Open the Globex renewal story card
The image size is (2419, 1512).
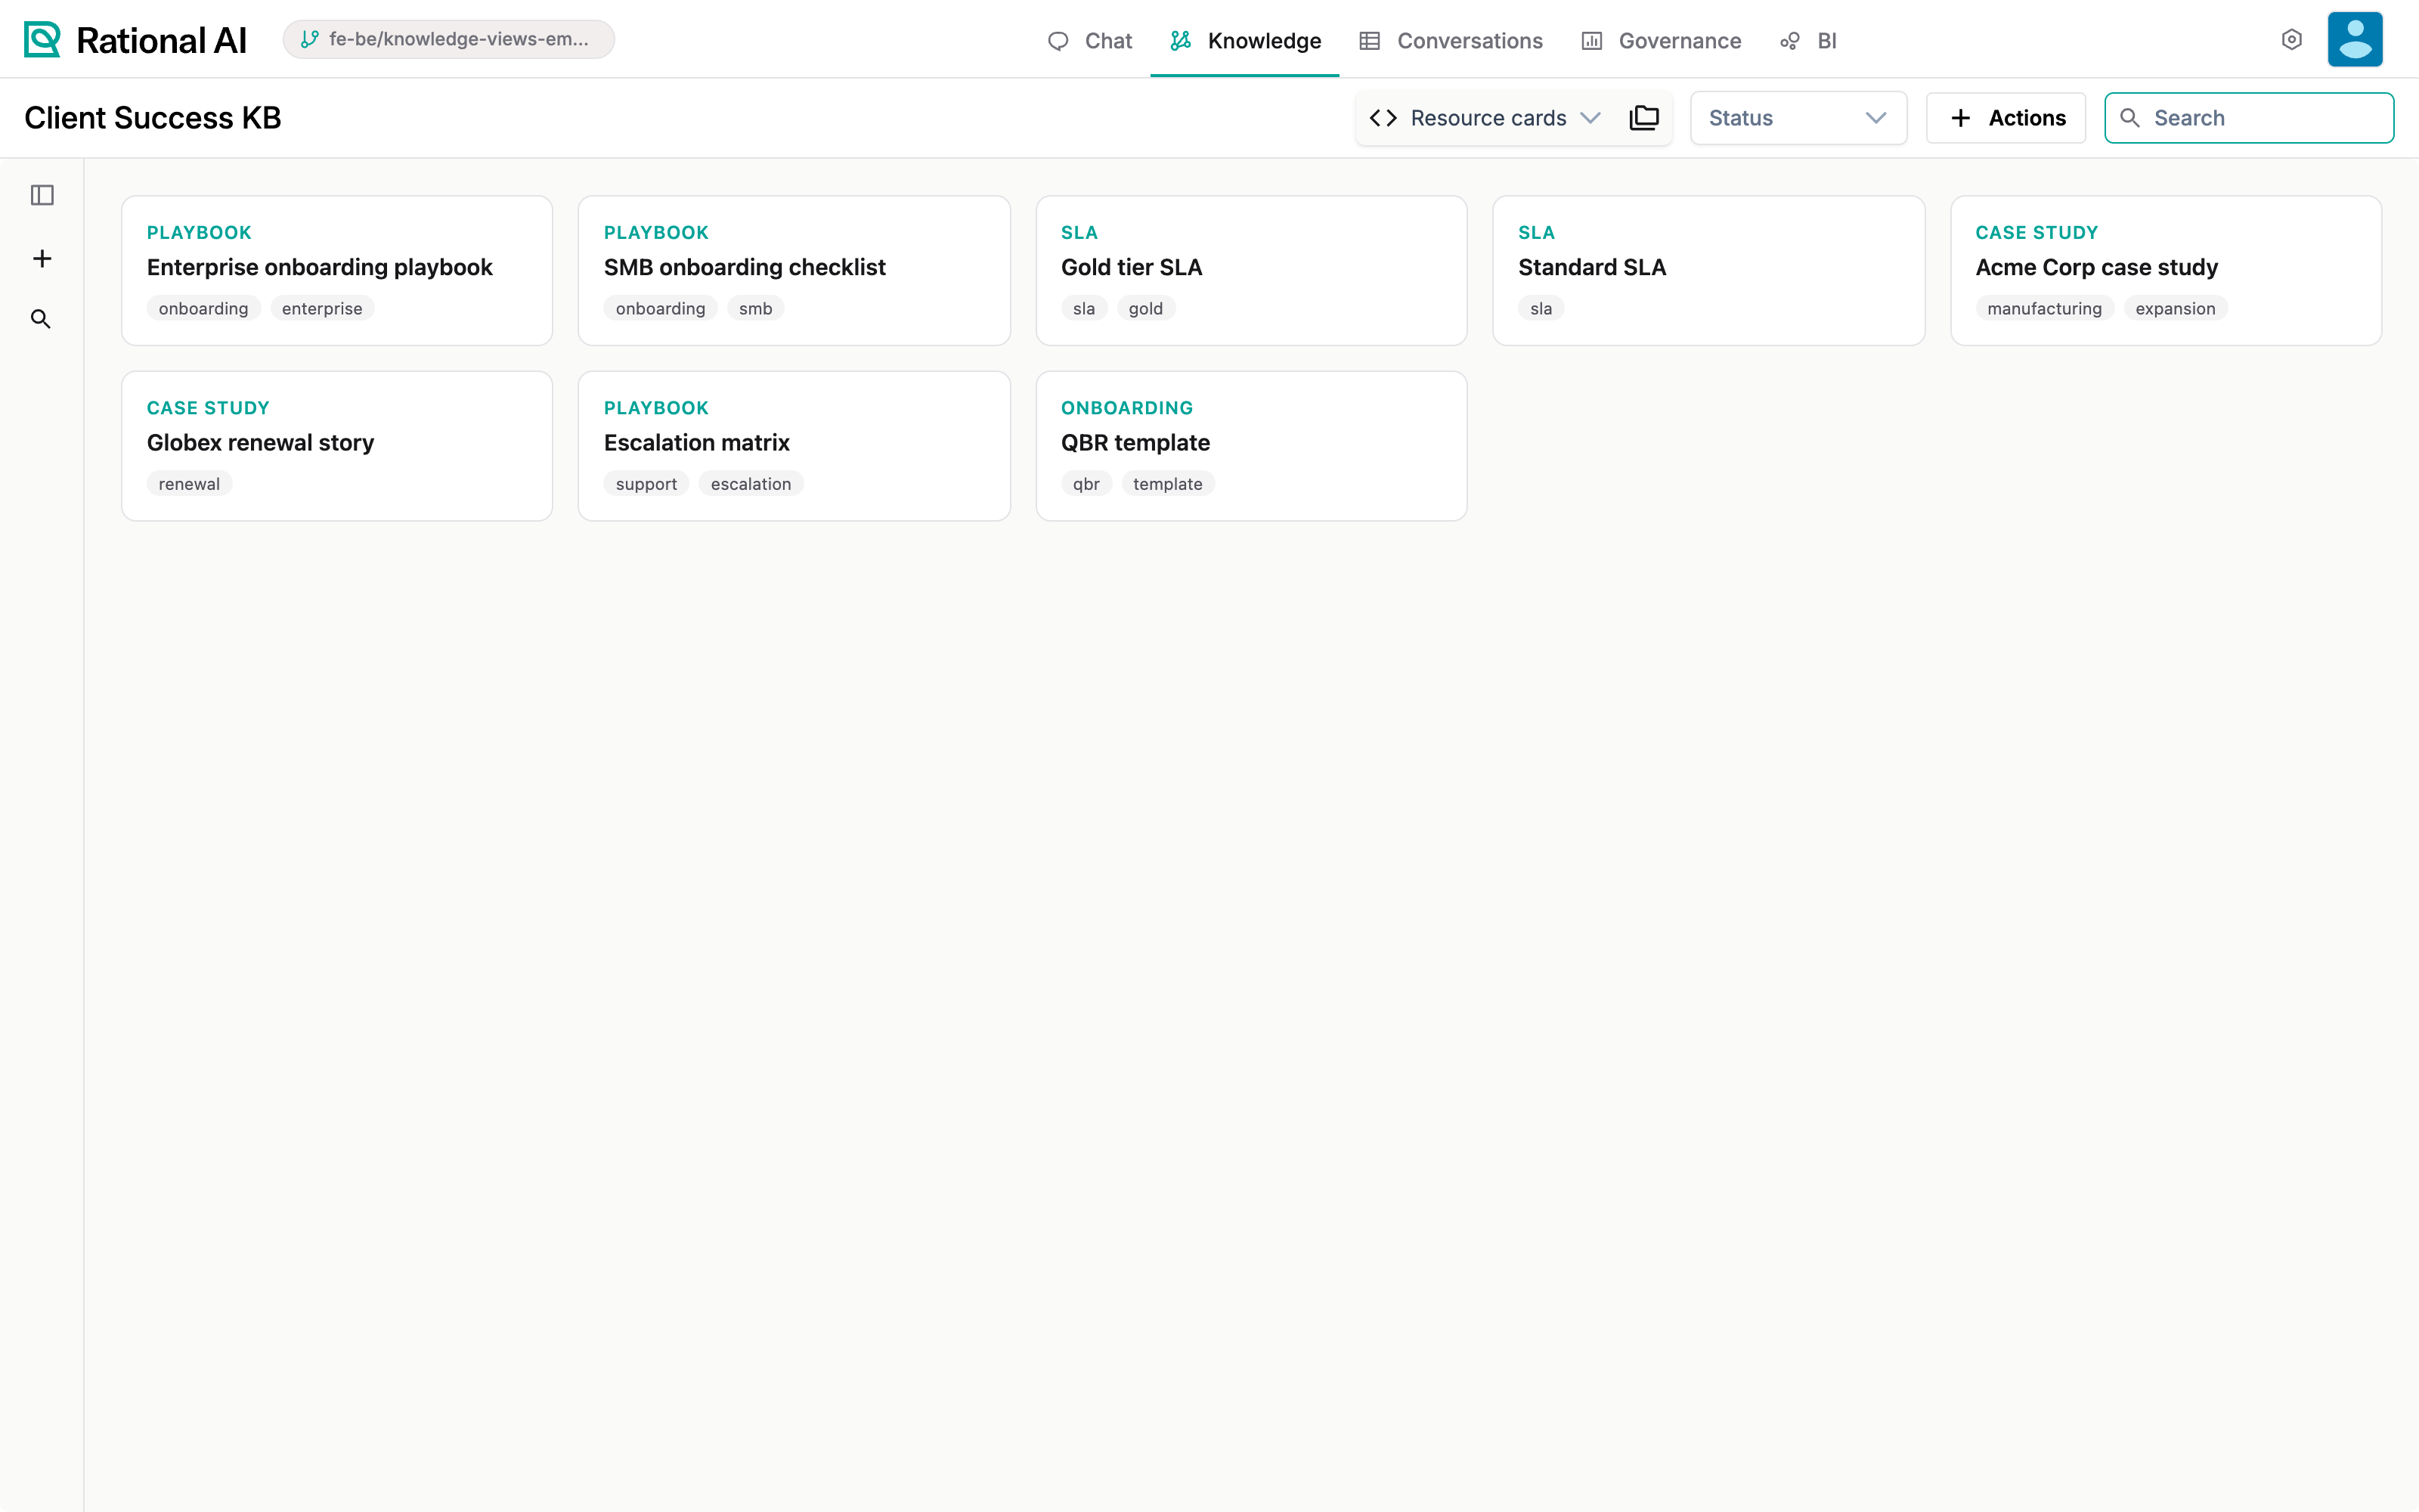coord(337,446)
